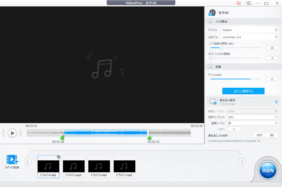Go to previous media items arrow
The height and width of the screenshot is (187, 282).
(28, 161)
